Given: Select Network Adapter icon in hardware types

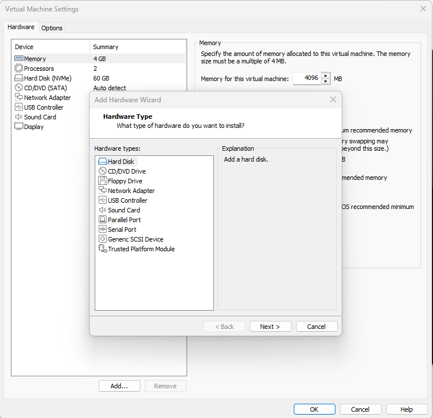Looking at the screenshot, I should pos(103,190).
